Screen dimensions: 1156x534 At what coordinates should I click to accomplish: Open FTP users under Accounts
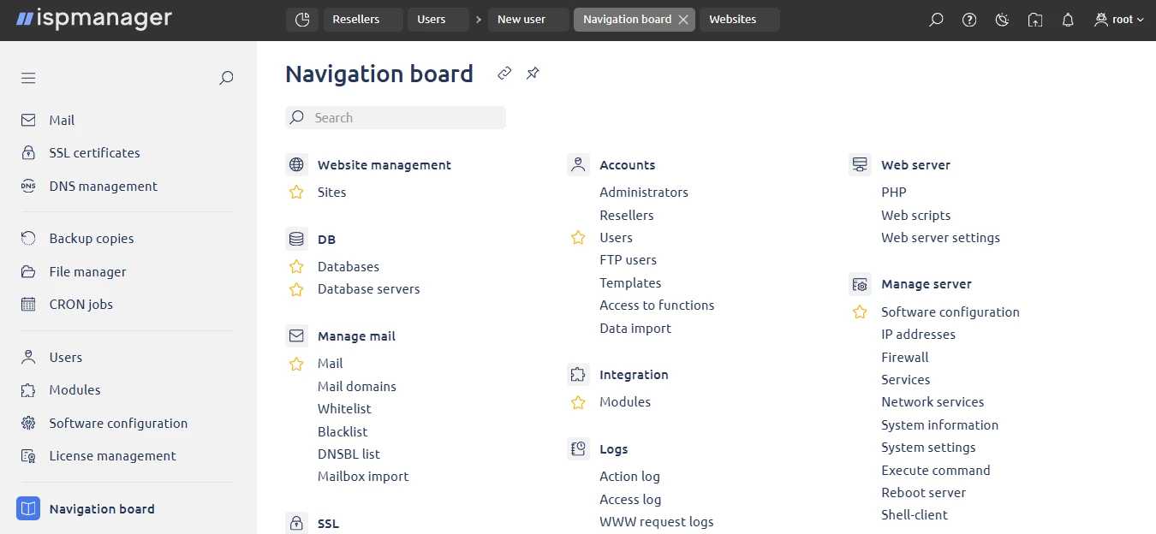coord(628,260)
